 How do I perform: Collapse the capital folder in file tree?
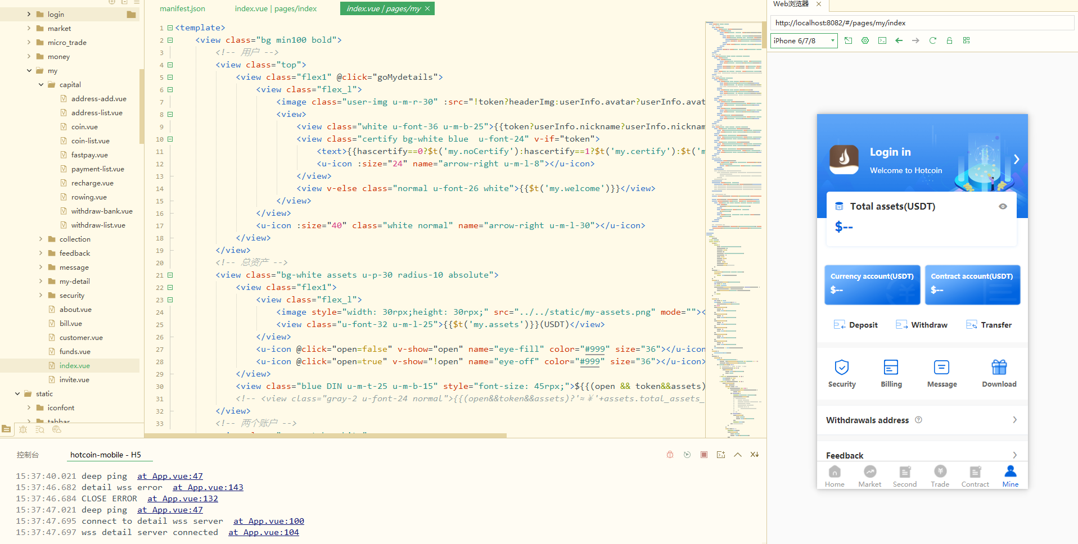click(x=41, y=85)
